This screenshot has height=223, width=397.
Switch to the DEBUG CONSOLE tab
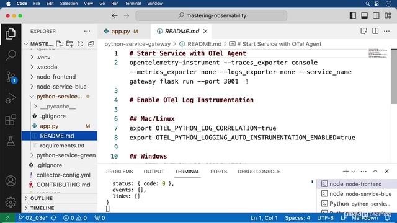click(x=259, y=172)
